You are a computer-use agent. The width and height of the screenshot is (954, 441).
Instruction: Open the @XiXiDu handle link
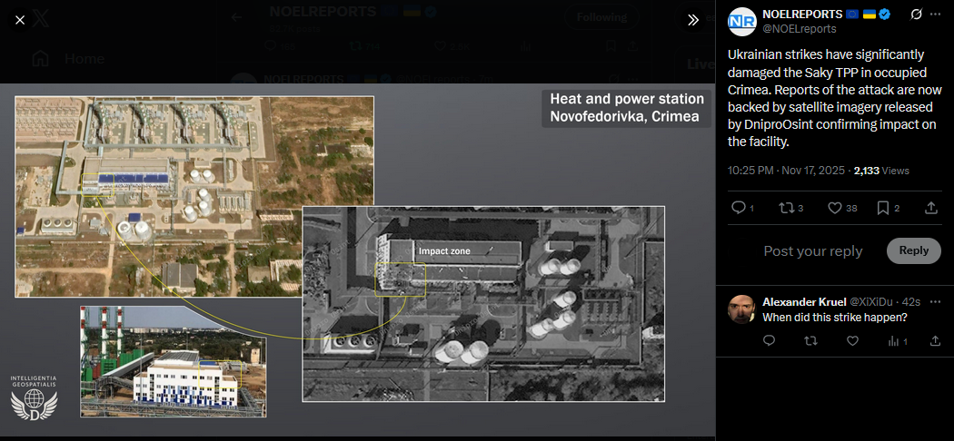pyautogui.click(x=872, y=302)
